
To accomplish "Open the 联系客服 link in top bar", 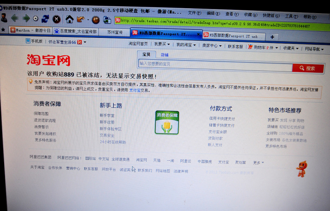I will (235, 46).
